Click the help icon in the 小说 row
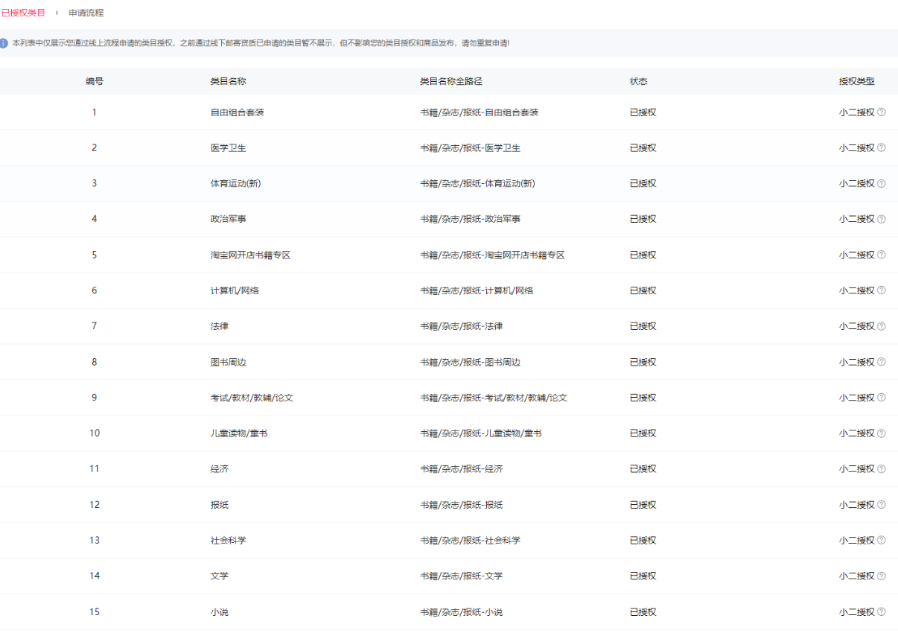 click(882, 612)
